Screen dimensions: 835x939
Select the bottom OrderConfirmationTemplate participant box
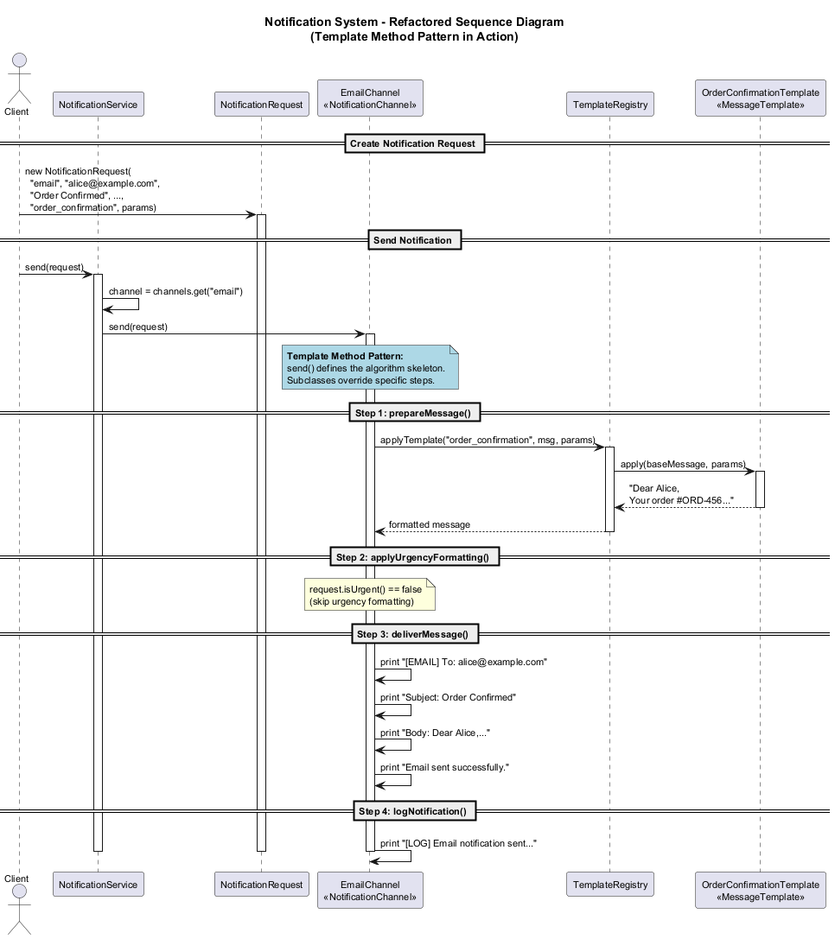click(x=760, y=890)
